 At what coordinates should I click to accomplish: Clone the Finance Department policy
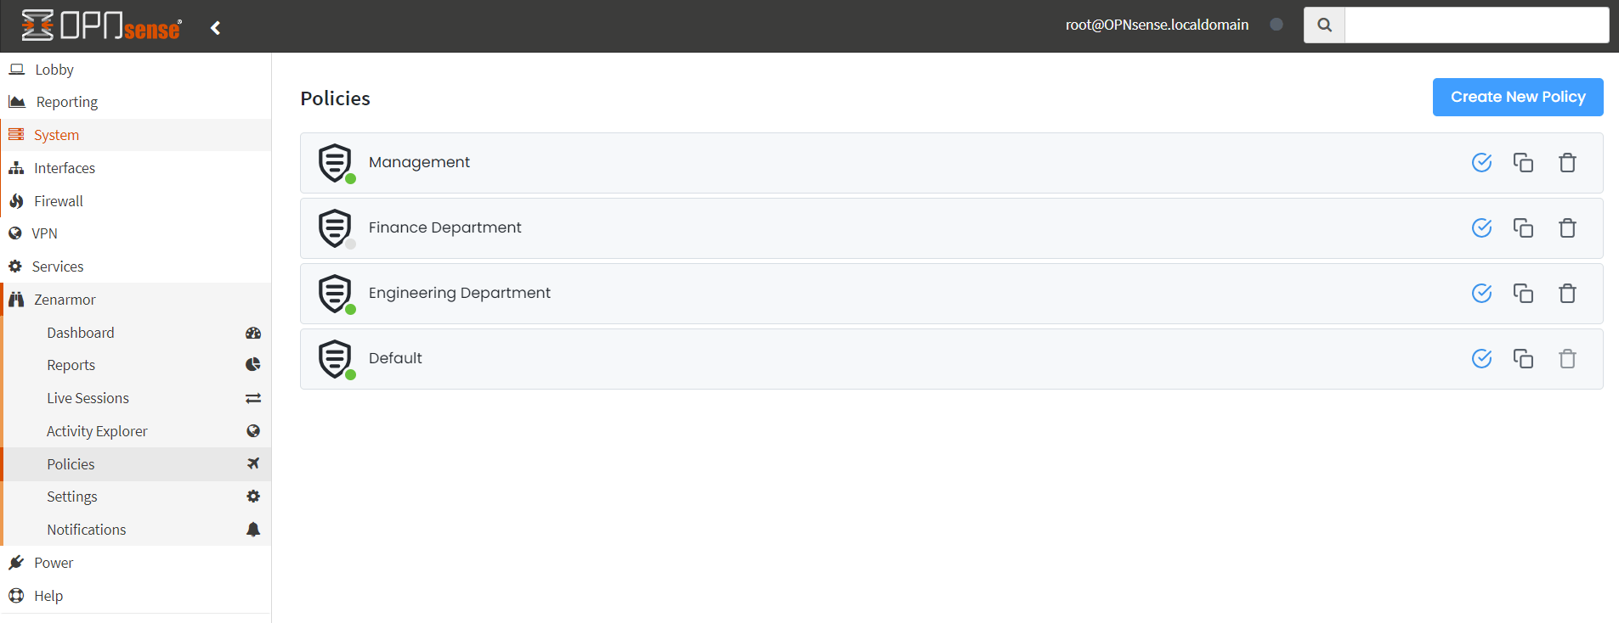1523,227
